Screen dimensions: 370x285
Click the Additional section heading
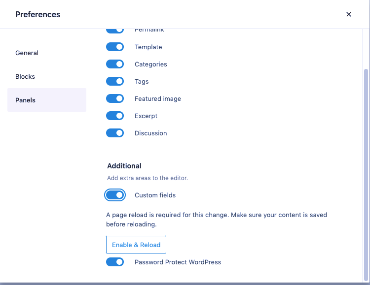click(124, 166)
